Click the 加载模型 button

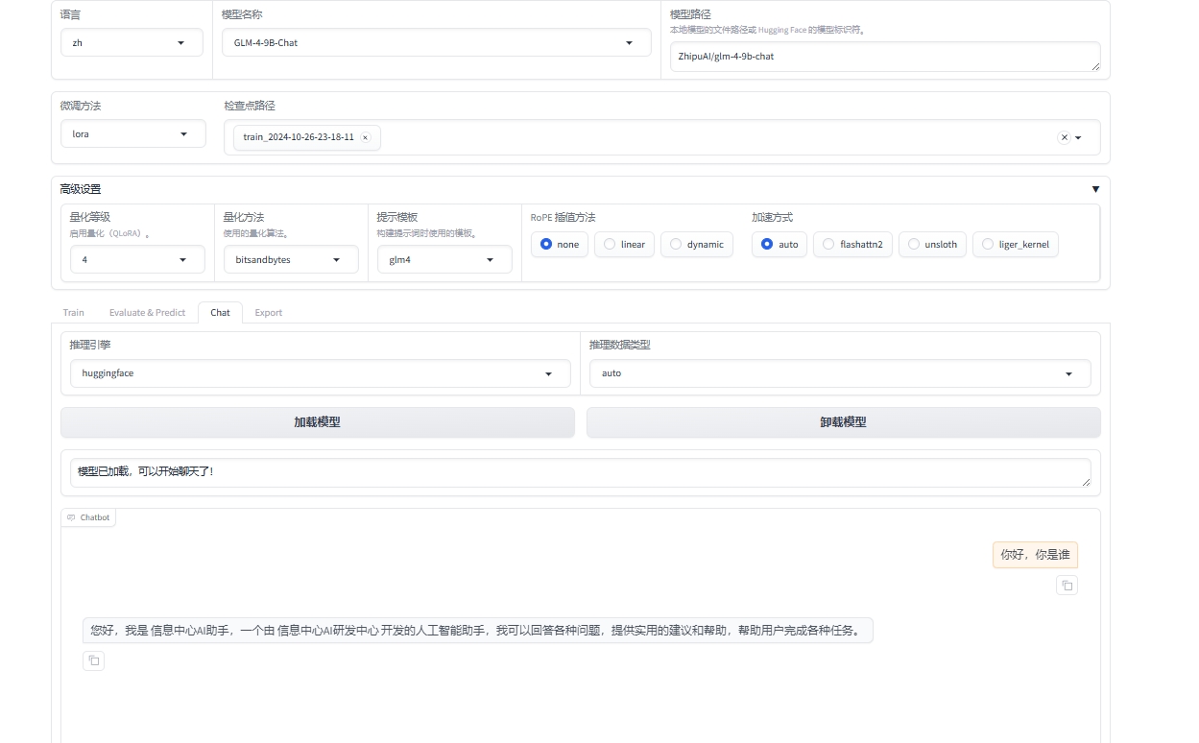pyautogui.click(x=317, y=422)
